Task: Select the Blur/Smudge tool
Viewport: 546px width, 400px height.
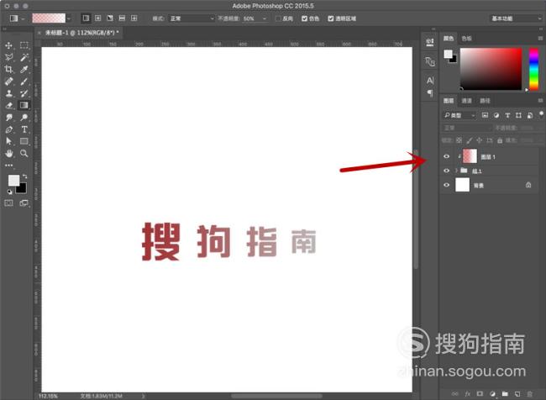Action: (8, 118)
